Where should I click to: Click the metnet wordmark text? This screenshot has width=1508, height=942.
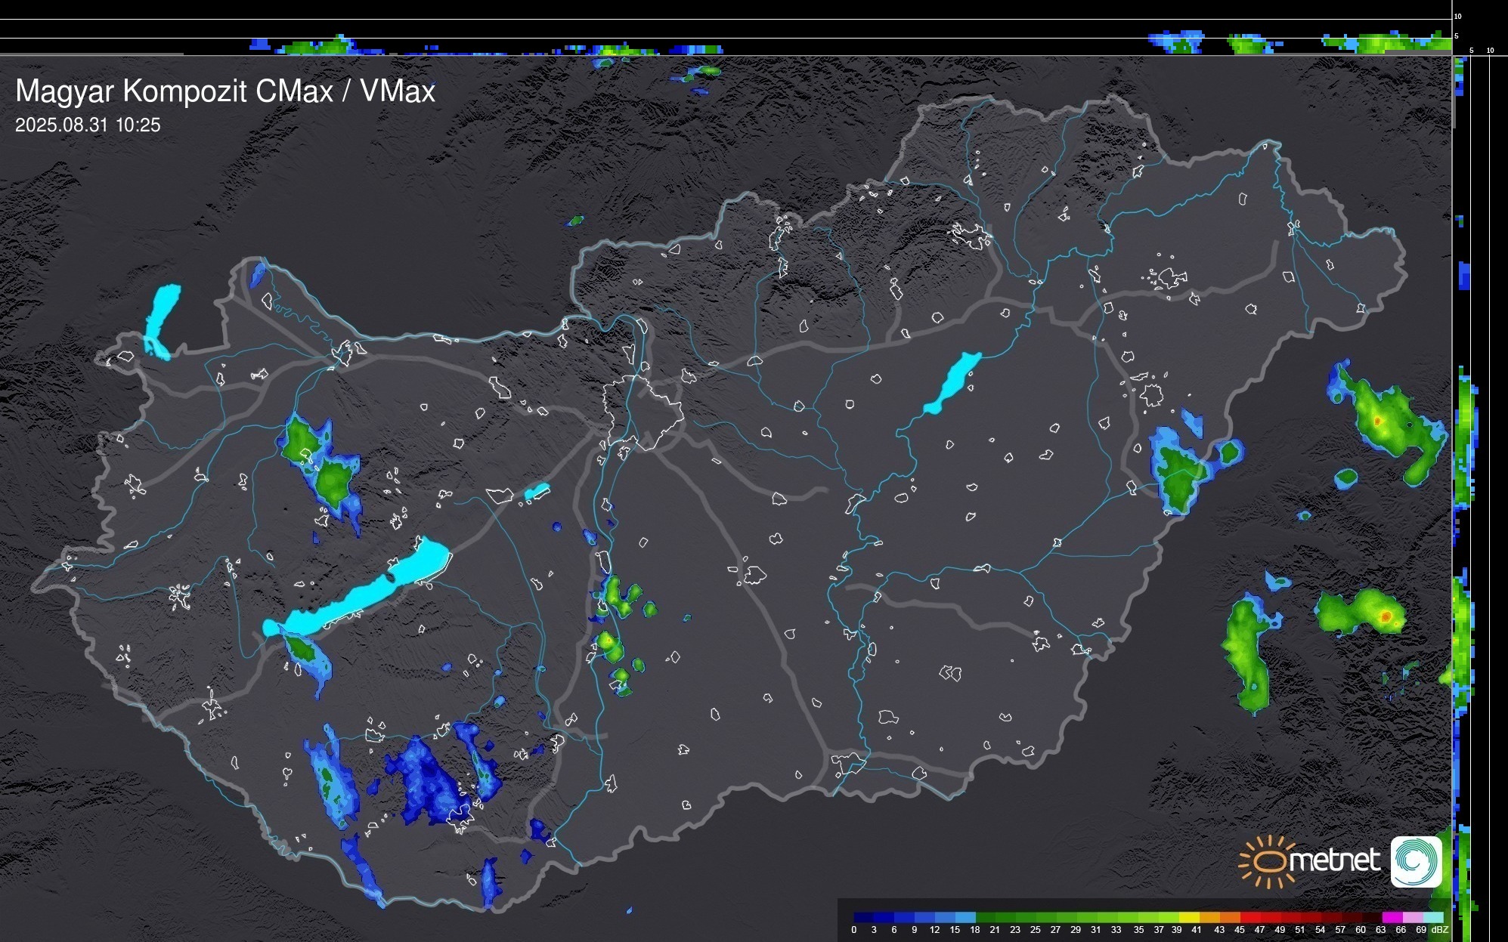click(x=1334, y=860)
